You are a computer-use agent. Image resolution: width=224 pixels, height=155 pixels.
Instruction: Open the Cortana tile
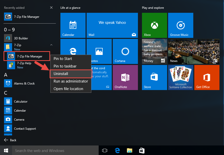(x=125, y=51)
